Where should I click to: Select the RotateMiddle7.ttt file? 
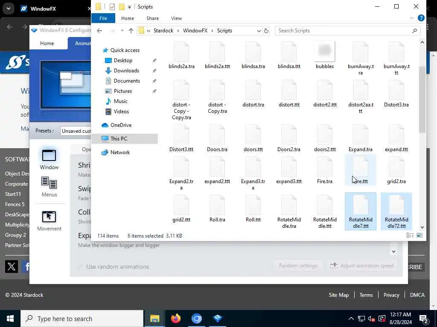coord(360,212)
